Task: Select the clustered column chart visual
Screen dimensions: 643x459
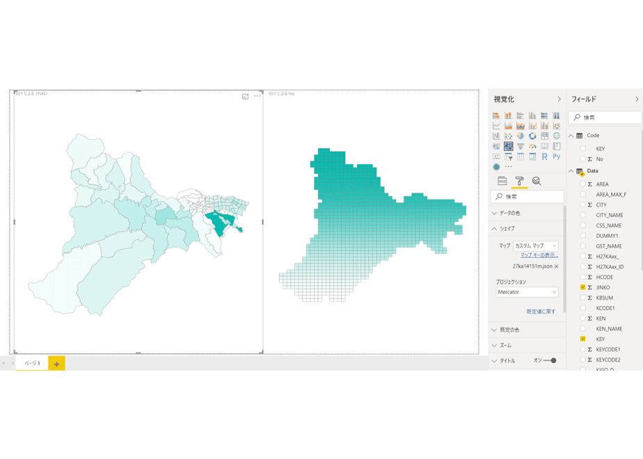Action: pos(532,115)
